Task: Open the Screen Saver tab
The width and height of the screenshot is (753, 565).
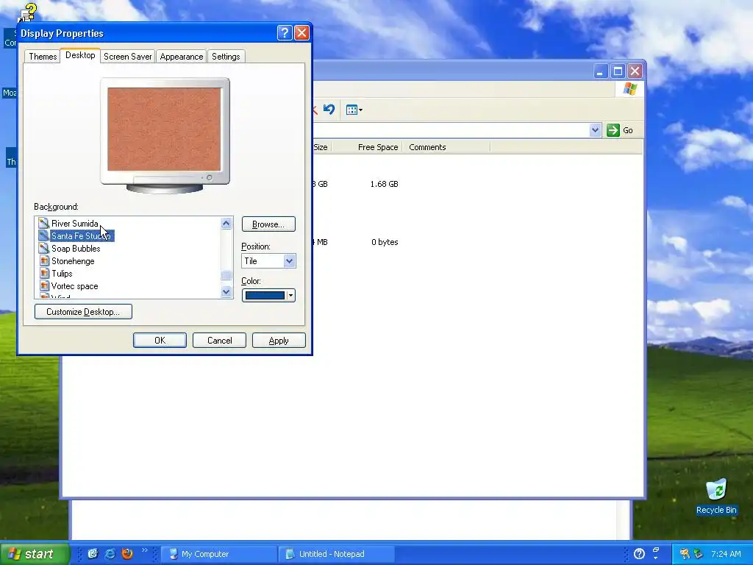Action: 128,56
